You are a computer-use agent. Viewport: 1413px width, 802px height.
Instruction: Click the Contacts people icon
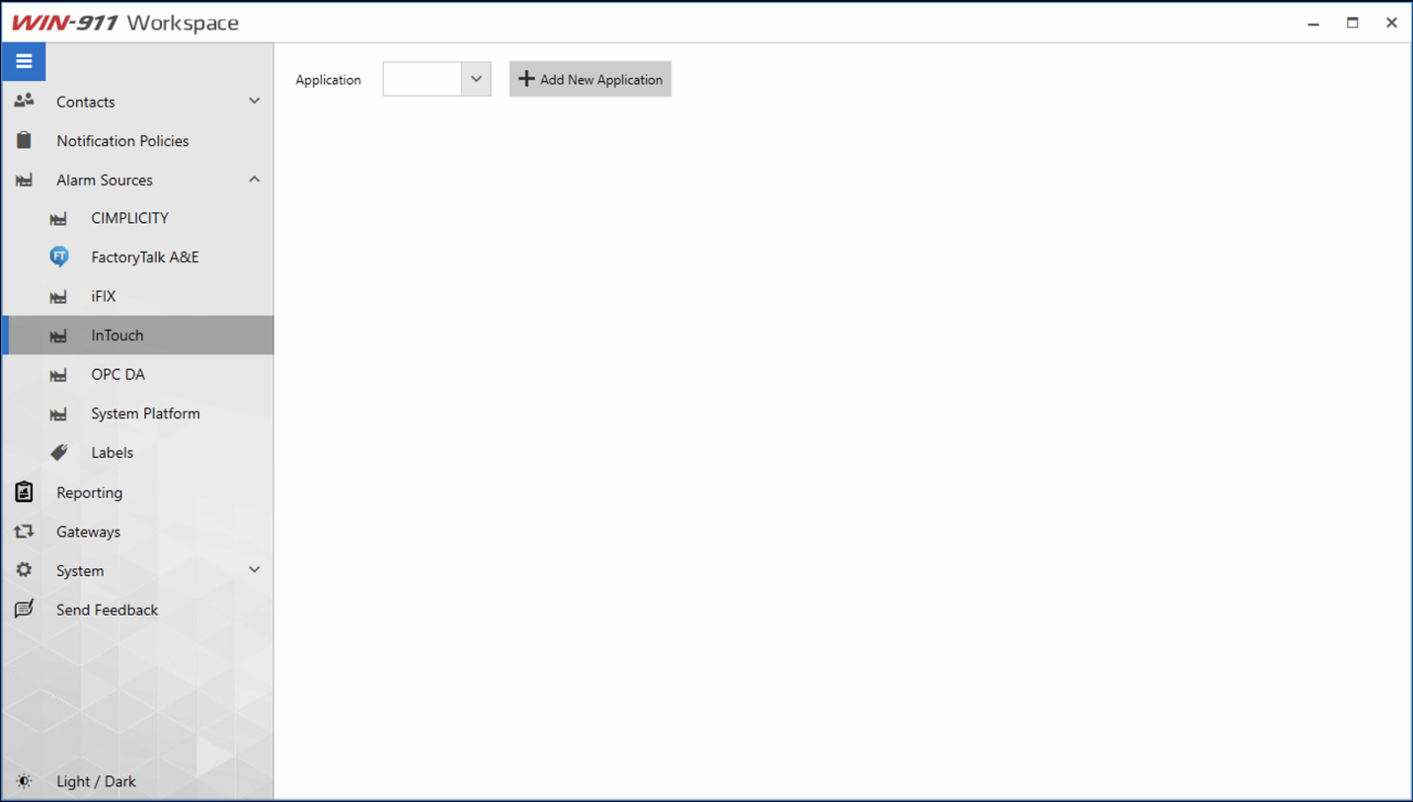click(24, 101)
